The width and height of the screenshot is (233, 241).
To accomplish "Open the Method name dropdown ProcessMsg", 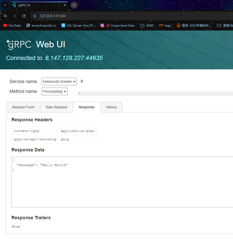I will [55, 91].
